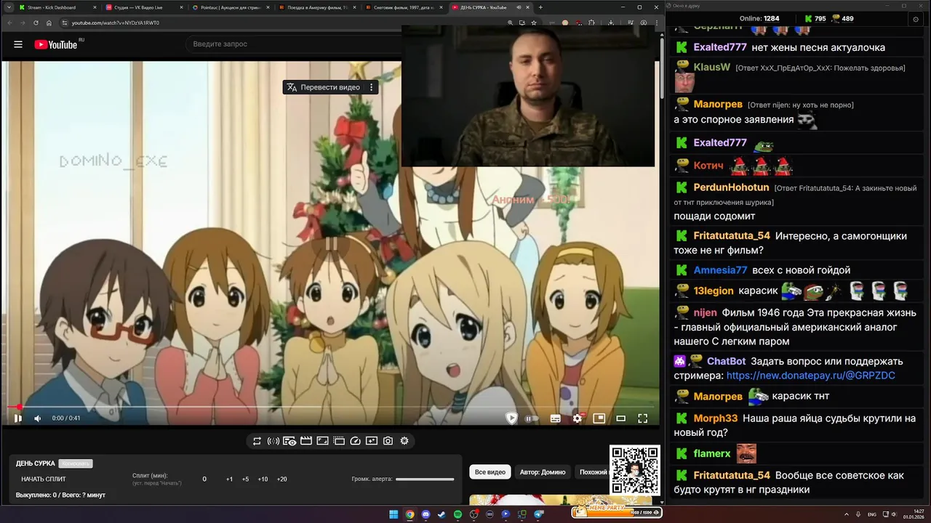This screenshot has height=523, width=931.
Task: Add +1 minute to split
Action: tap(229, 479)
